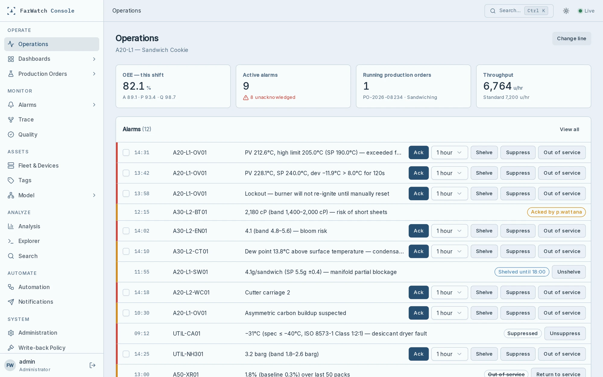Select the 14:31 A20-L1-OV01 alarm checkbox

coord(126,153)
